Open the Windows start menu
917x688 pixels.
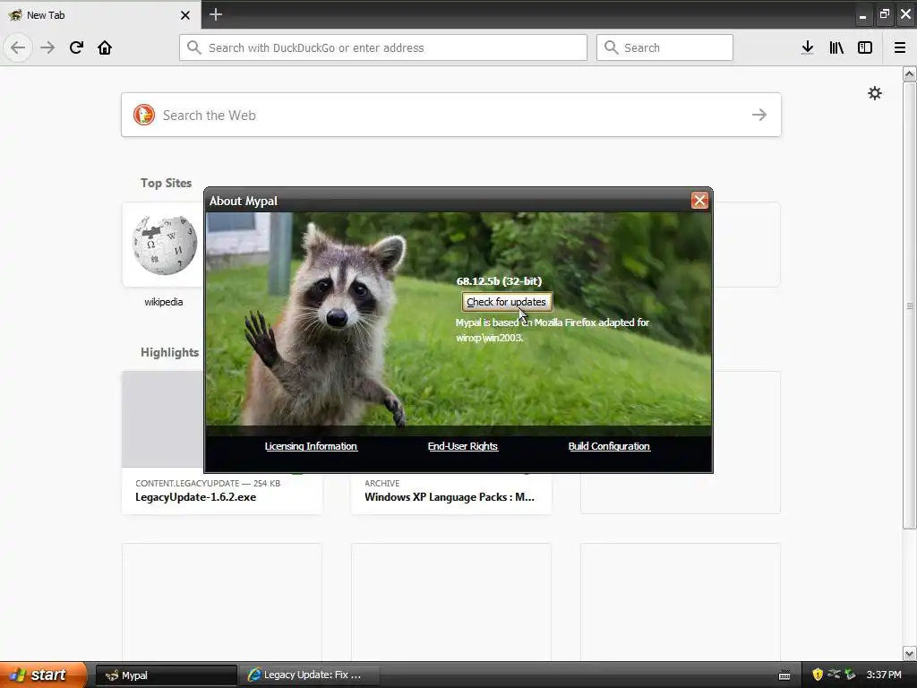43,675
